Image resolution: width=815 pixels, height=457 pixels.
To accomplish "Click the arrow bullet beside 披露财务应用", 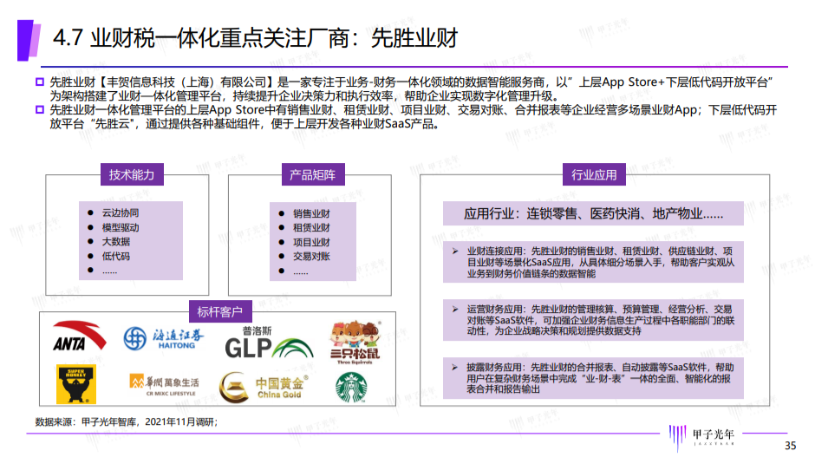I will click(x=456, y=367).
